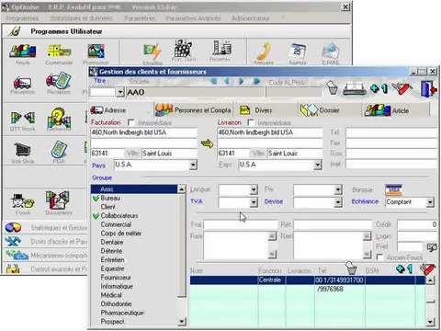Screen dimensions: 441x331
Task: Open the Réception truck icon
Action: pos(22,82)
